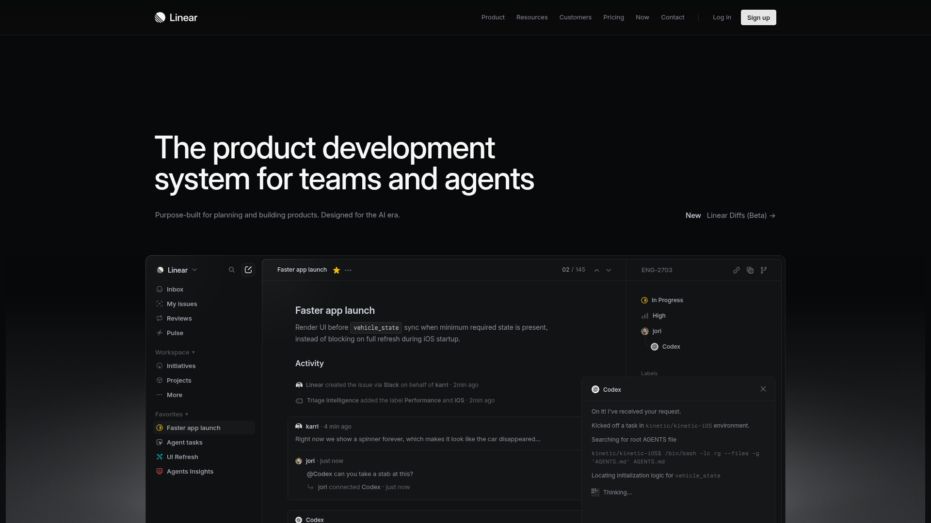Go to the previous issue with the up chevron

[597, 270]
